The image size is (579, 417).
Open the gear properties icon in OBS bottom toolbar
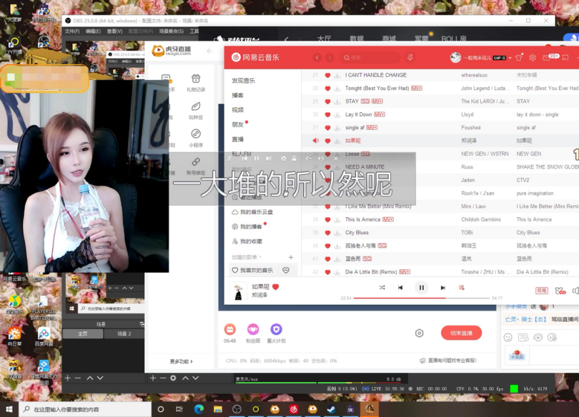173,378
